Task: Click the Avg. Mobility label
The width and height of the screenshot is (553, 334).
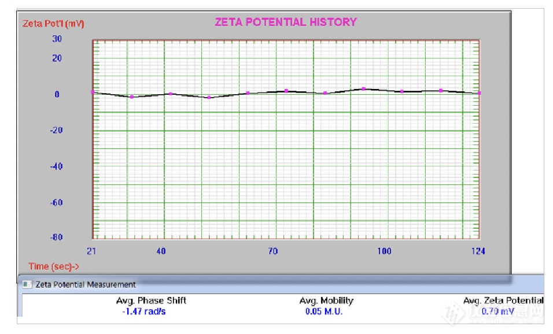Action: (x=326, y=300)
